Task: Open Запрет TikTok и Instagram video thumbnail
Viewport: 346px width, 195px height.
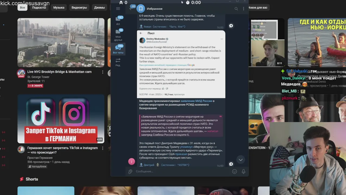Action: tap(61, 119)
